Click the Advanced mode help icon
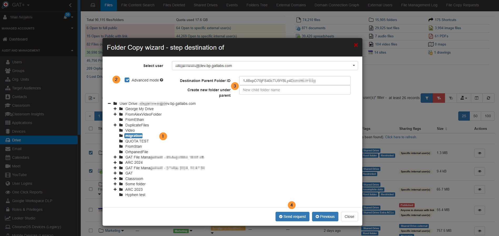 [x=161, y=80]
